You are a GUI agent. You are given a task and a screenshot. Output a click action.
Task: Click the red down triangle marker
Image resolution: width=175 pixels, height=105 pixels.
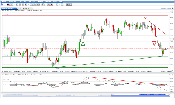[x=154, y=43]
